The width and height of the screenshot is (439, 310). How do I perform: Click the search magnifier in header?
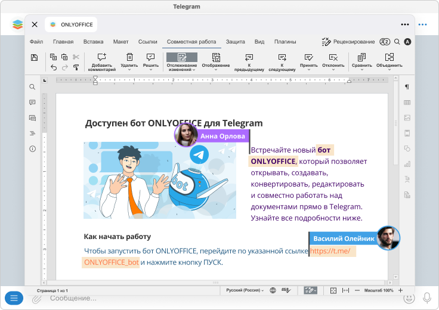coord(397,42)
